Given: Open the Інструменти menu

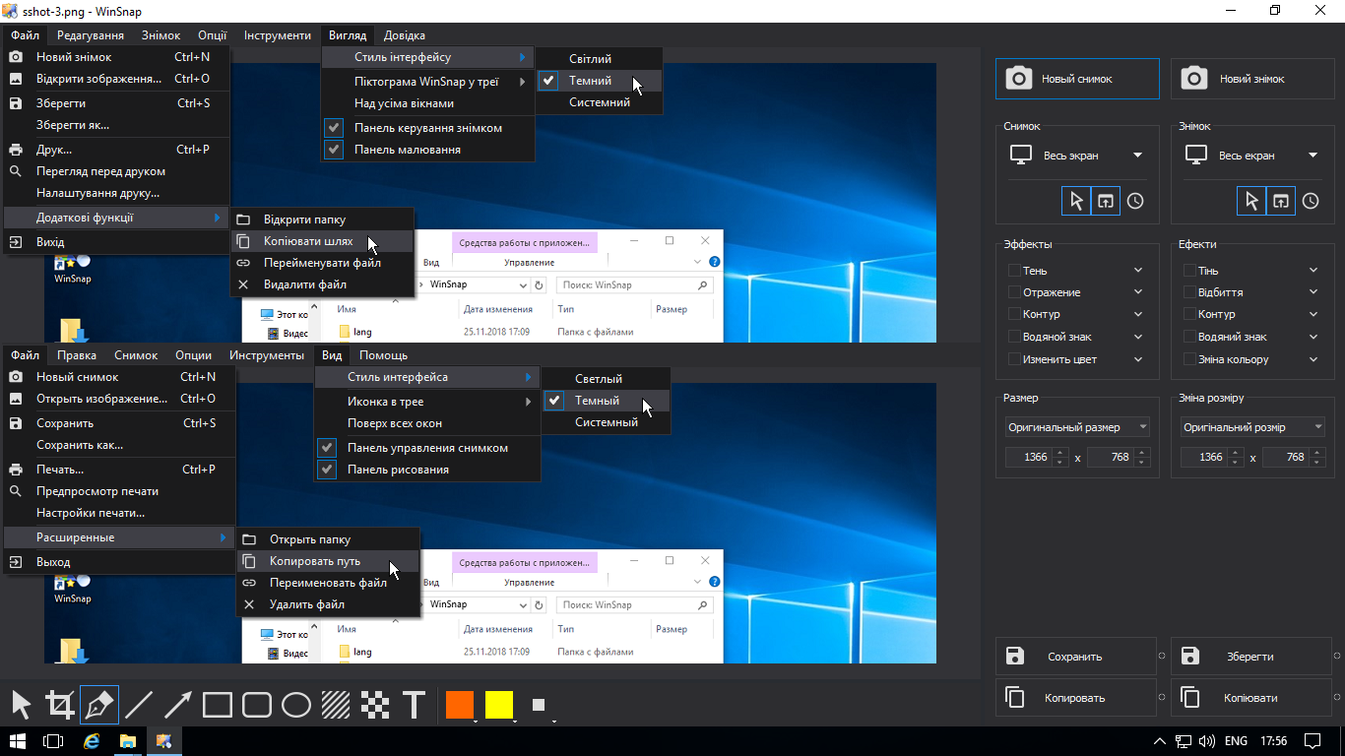Looking at the screenshot, I should 278,35.
